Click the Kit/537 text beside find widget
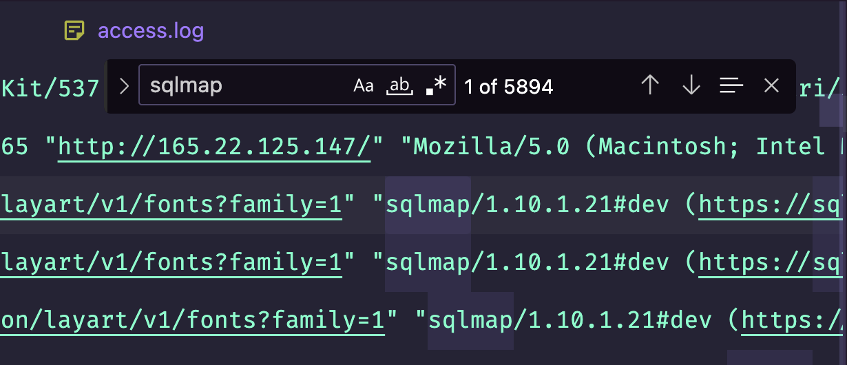 [x=52, y=88]
